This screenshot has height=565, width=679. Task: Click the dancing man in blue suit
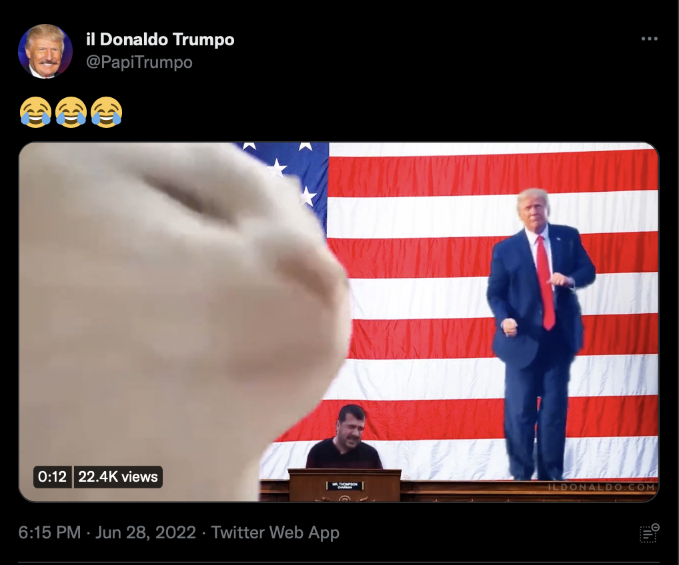point(540,334)
